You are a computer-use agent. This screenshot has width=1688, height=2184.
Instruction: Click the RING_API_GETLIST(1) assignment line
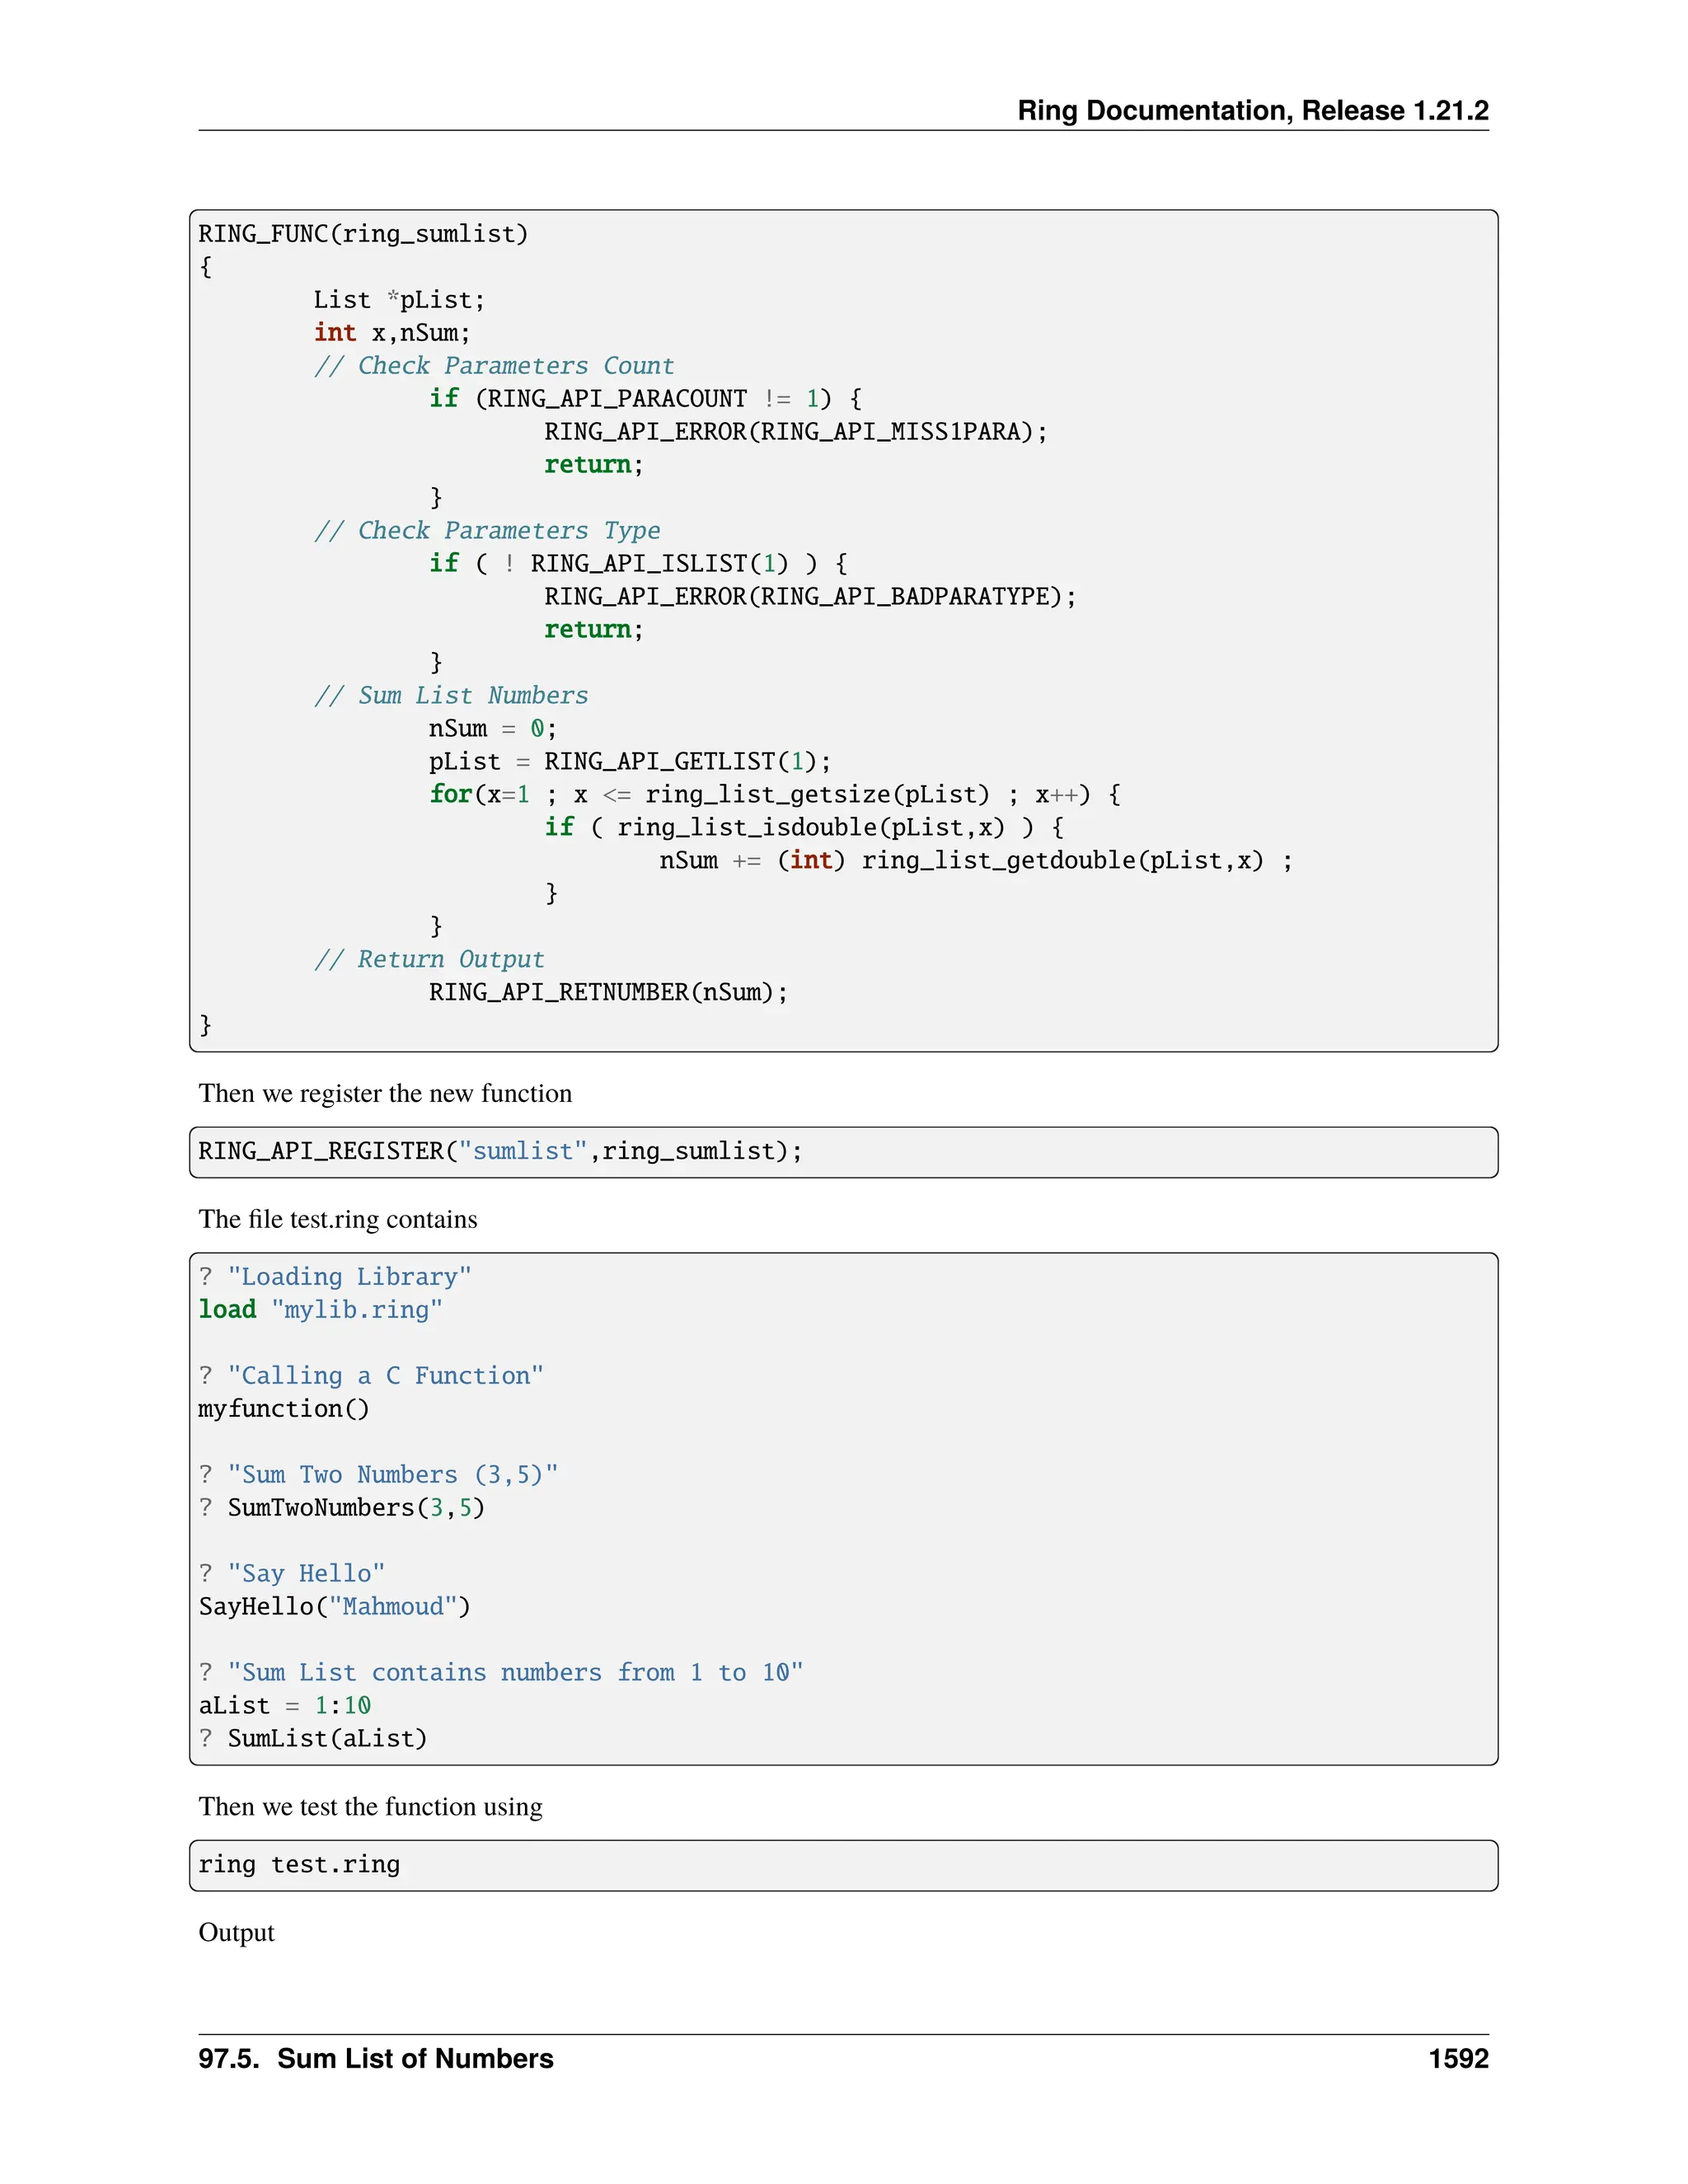629,762
